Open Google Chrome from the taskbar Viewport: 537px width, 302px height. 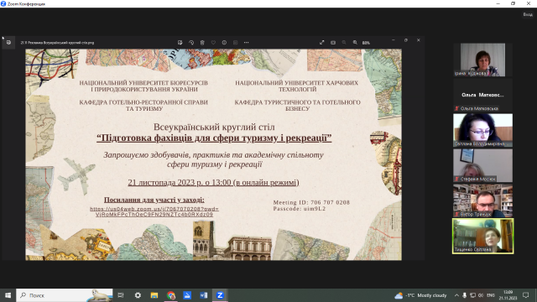[x=171, y=295]
